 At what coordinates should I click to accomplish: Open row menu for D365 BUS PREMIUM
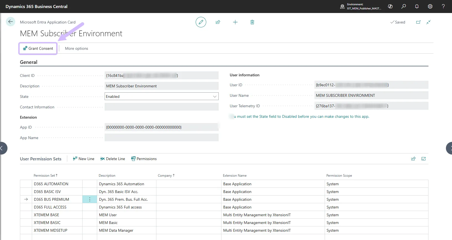tap(90, 199)
